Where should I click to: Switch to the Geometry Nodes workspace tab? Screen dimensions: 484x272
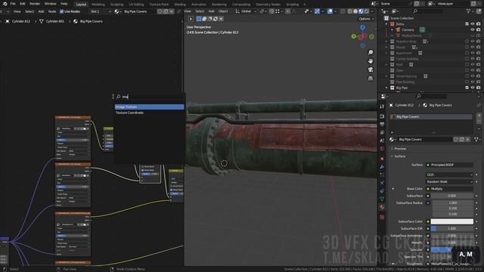268,5
